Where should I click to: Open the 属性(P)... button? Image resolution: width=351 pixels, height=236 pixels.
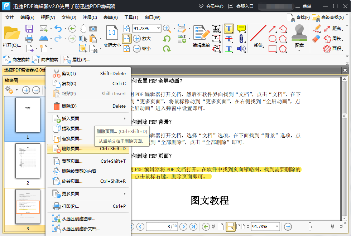76,60
